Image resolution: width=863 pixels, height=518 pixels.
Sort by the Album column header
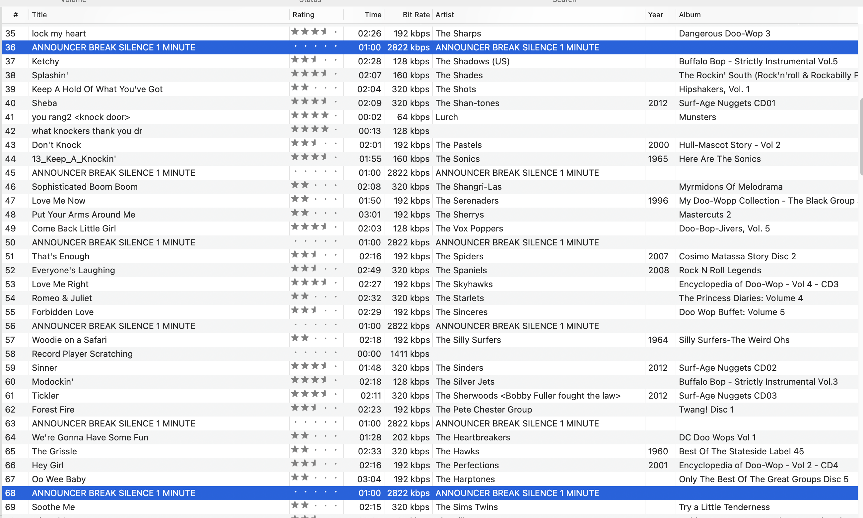pos(690,15)
